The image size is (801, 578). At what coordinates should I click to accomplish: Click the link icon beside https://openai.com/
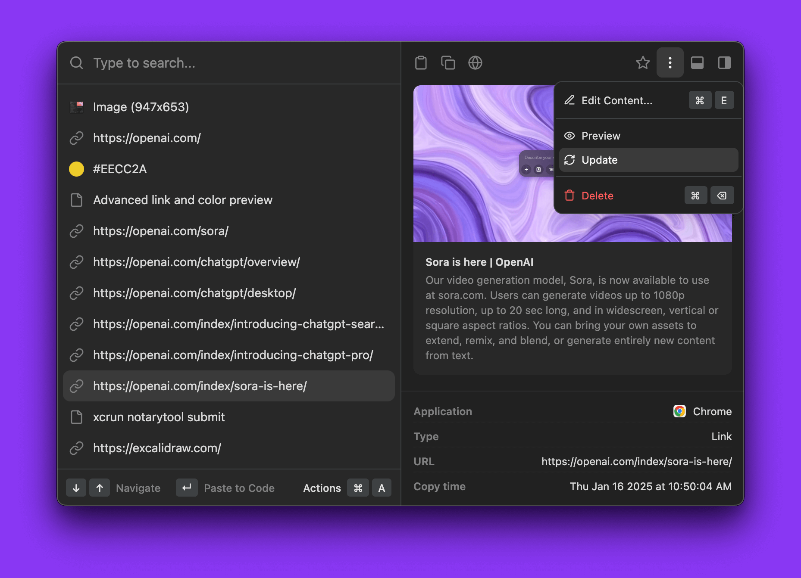[77, 138]
